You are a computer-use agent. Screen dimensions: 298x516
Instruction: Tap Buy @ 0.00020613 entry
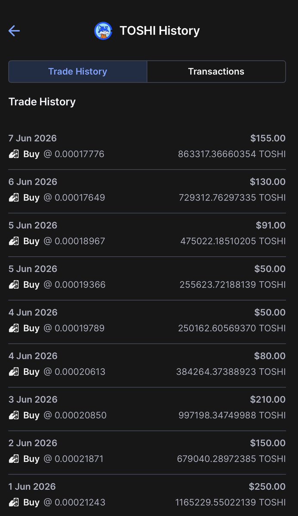57,372
